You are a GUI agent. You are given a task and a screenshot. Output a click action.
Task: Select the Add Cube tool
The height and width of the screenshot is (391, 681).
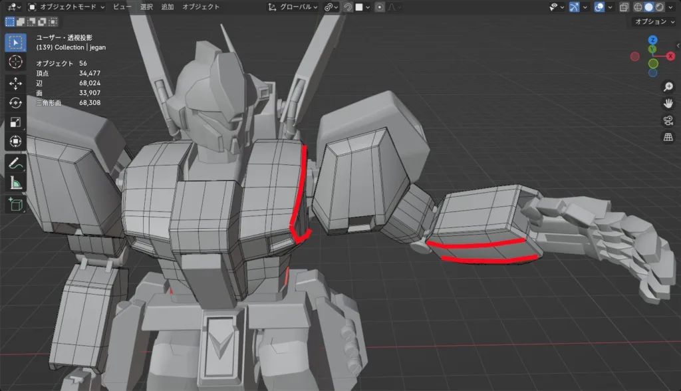(15, 205)
